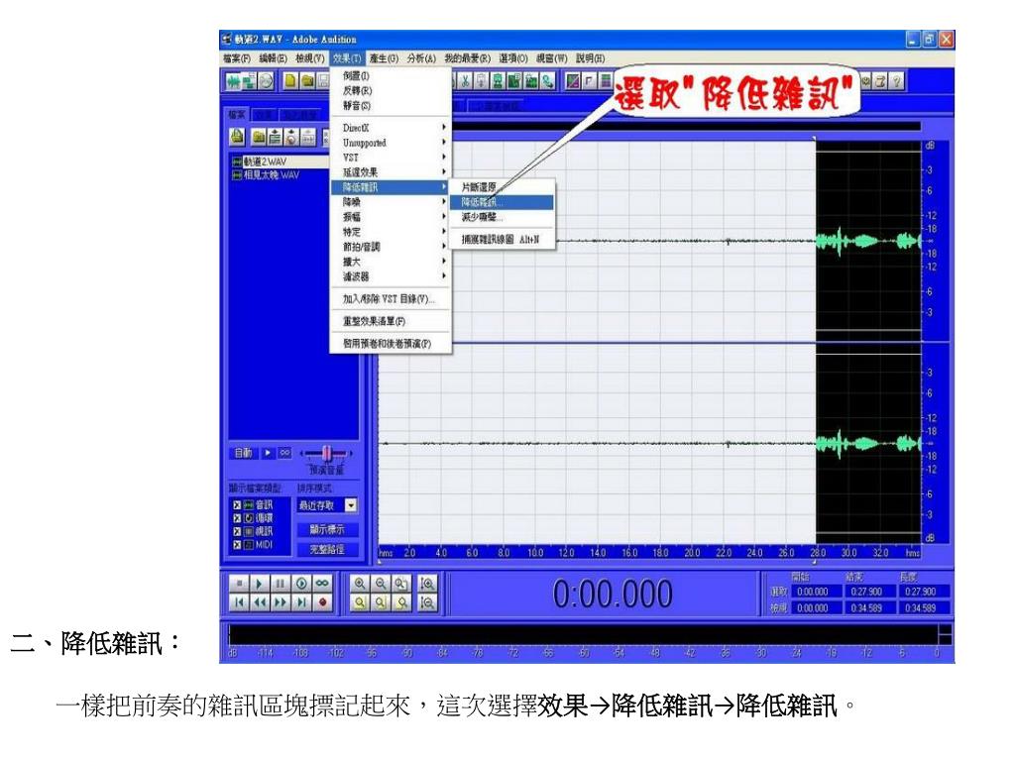Image resolution: width=1015 pixels, height=761 pixels.
Task: Select 片斷還原 in the submenu
Action: [x=503, y=187]
